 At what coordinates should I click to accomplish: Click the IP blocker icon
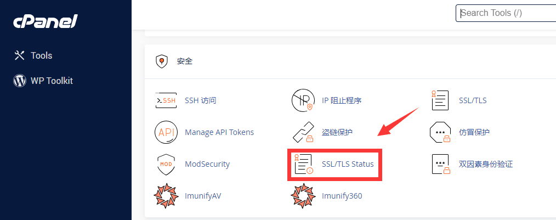click(x=303, y=100)
